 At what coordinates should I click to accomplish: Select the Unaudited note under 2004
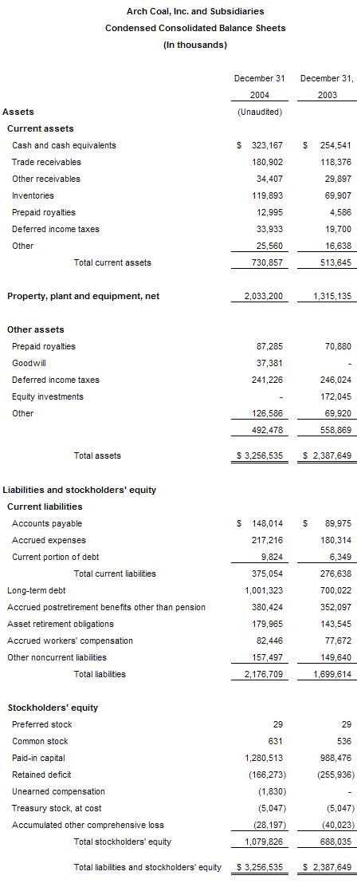click(x=259, y=112)
